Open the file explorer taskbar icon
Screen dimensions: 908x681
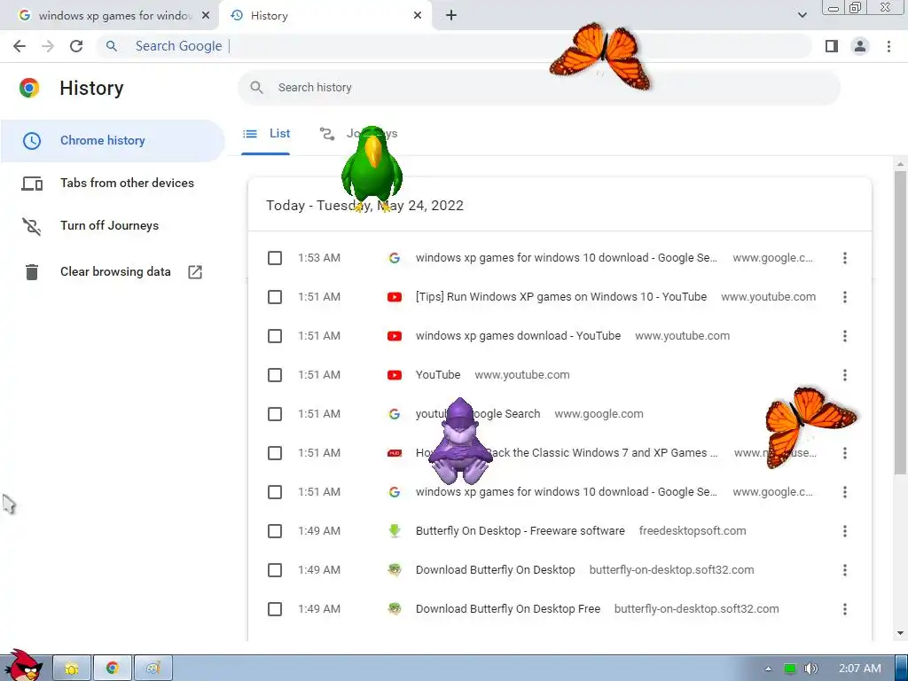[72, 669]
